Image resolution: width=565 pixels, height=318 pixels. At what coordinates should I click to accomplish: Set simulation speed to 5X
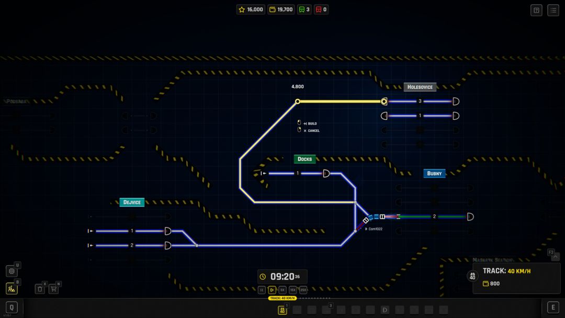click(x=282, y=290)
